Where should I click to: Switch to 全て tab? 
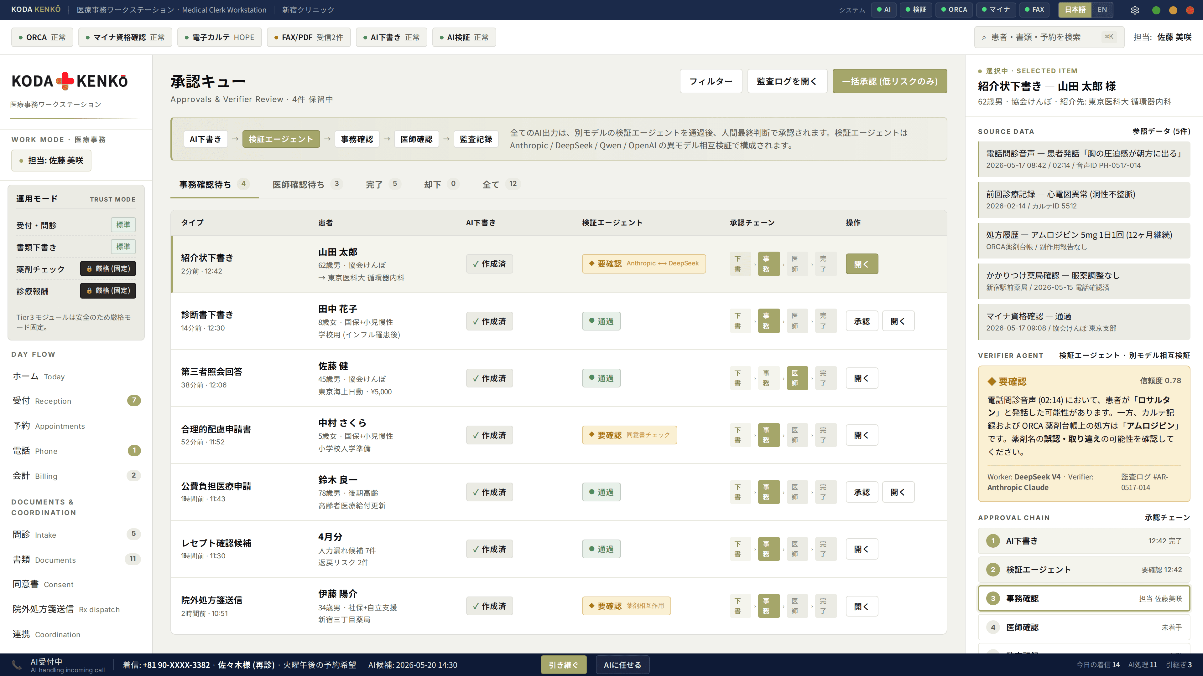tap(501, 185)
